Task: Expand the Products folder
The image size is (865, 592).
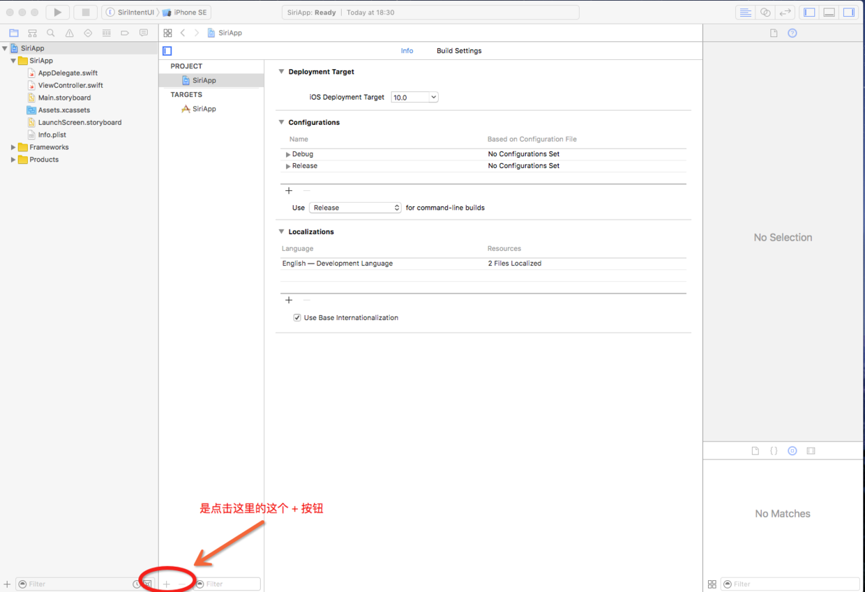Action: tap(13, 160)
